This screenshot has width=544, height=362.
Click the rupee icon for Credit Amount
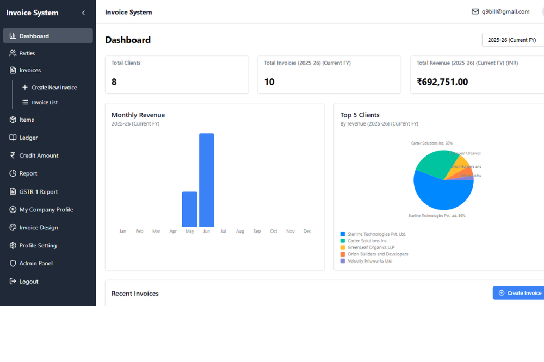(13, 155)
